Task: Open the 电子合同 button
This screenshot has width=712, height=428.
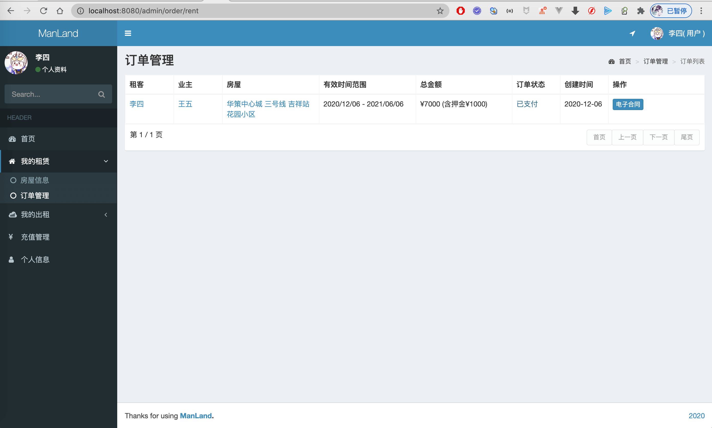Action: click(628, 104)
